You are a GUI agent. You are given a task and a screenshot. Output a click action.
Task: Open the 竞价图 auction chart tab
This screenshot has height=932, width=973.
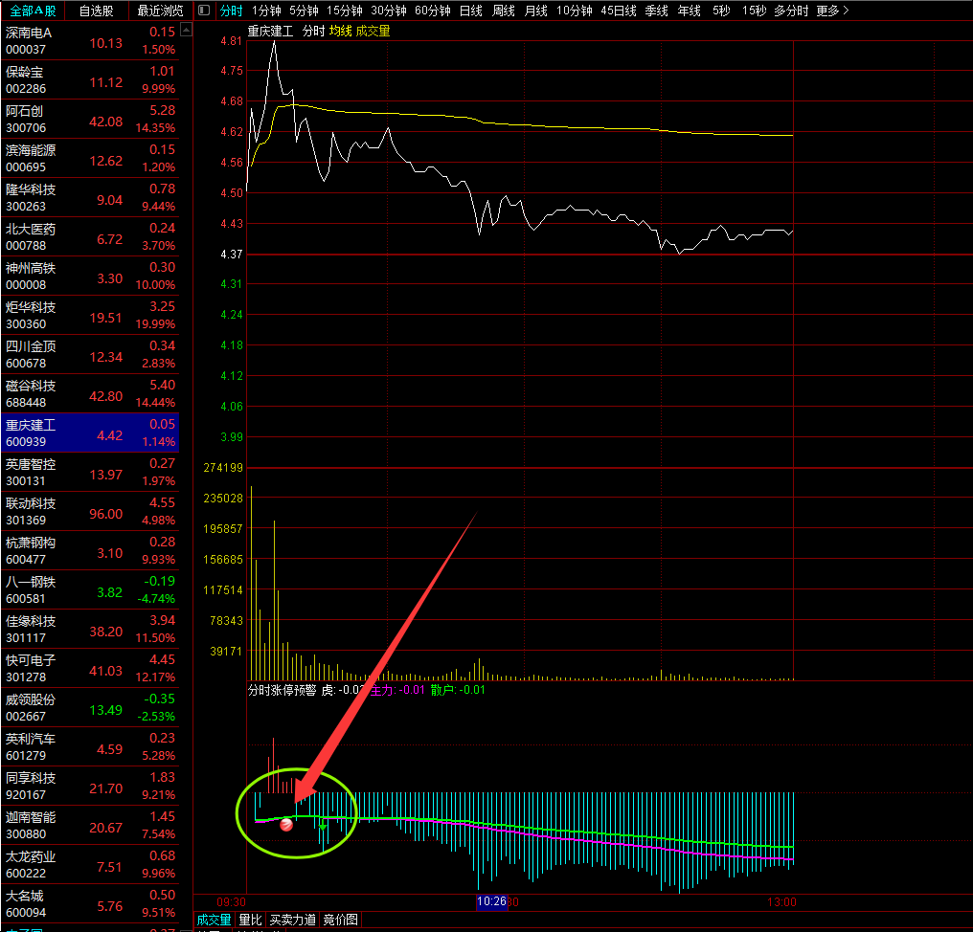tap(340, 920)
